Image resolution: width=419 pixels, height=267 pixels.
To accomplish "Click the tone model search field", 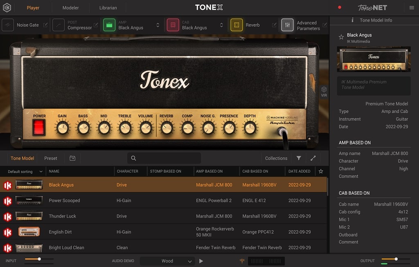I will 164,158.
